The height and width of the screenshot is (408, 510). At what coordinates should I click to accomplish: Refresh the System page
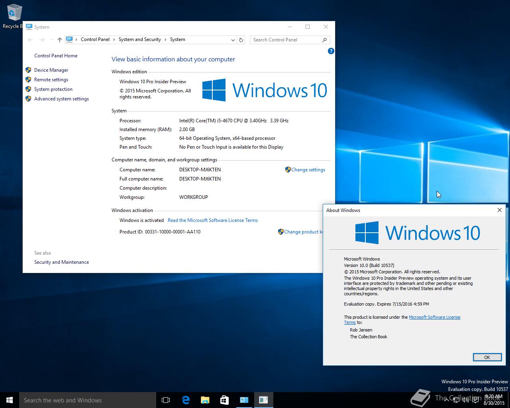tap(241, 40)
